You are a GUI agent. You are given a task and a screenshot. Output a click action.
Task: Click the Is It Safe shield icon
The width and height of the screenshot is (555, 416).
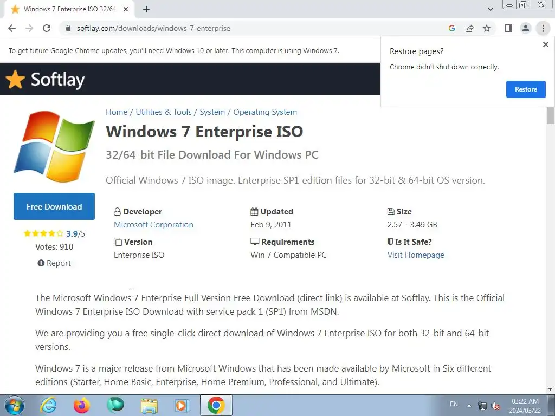(x=390, y=242)
